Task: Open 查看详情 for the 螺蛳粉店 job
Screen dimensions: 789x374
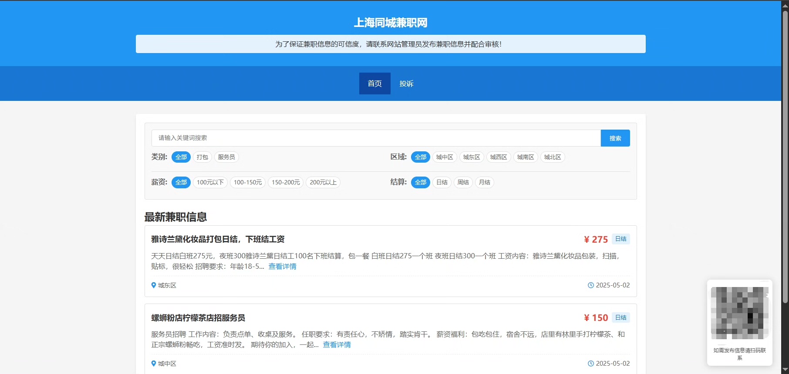Action: click(x=337, y=344)
